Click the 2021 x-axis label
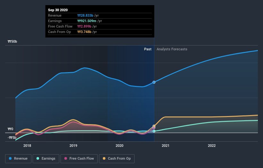Image resolution: width=263 pixels, height=168 pixels. click(x=166, y=146)
